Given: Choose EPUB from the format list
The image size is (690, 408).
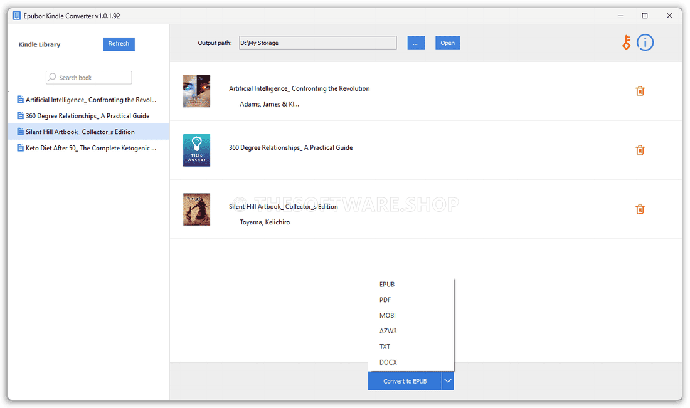Looking at the screenshot, I should (387, 284).
